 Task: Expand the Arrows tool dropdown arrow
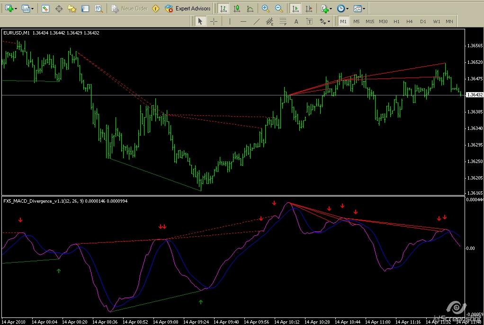tap(329, 21)
